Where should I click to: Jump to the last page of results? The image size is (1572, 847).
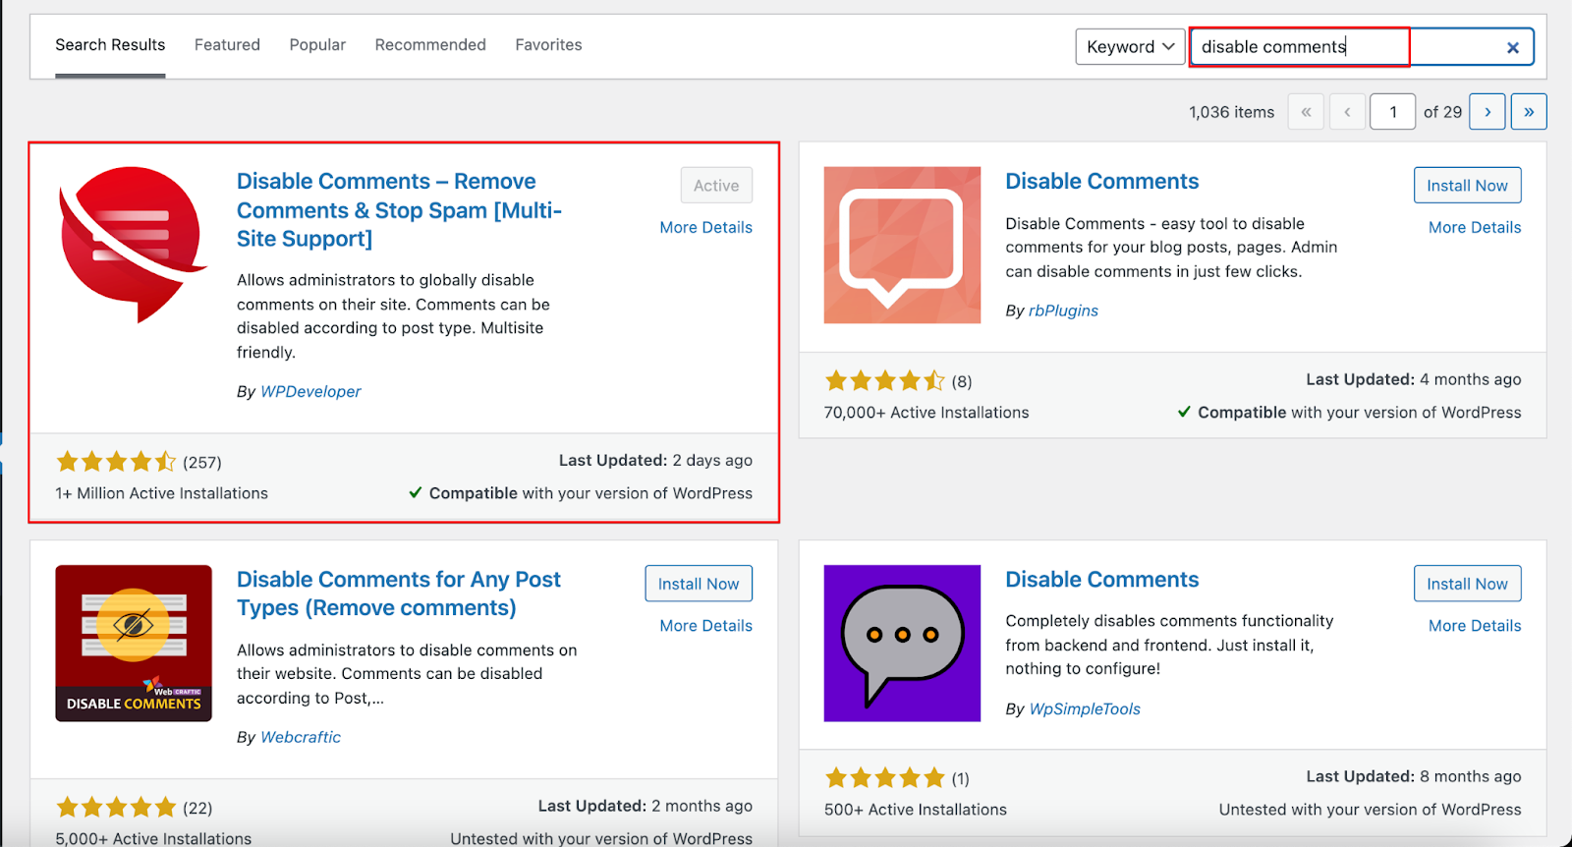pyautogui.click(x=1529, y=112)
